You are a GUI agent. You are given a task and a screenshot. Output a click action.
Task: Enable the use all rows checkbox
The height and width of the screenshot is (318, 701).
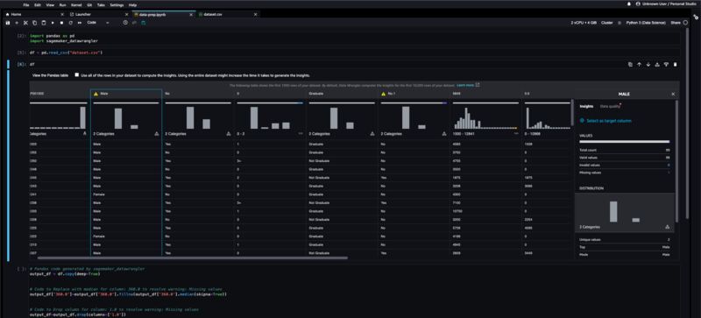77,75
